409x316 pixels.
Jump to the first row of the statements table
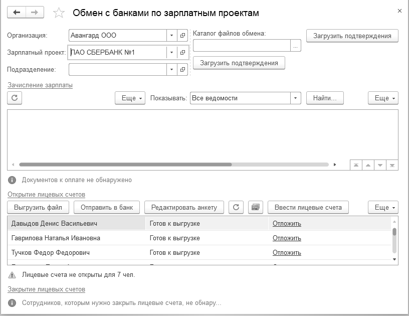point(356,165)
